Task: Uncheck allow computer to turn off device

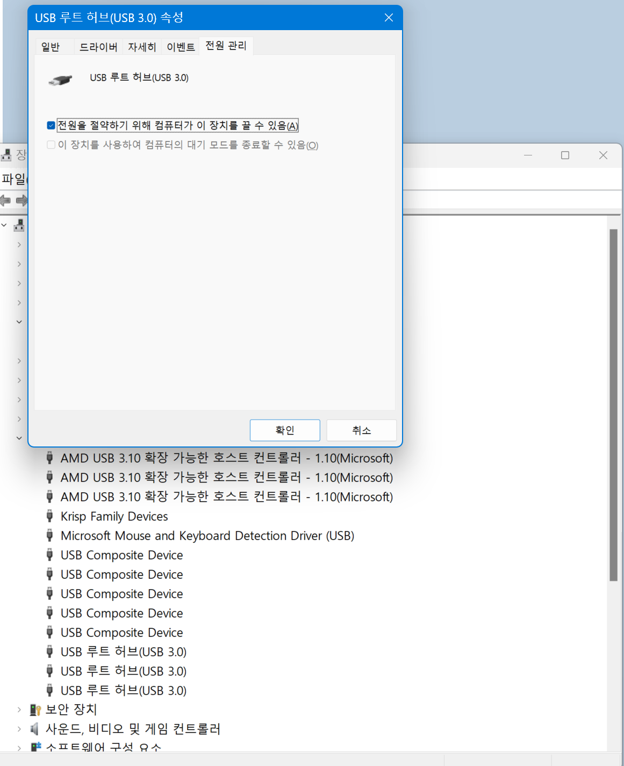Action: click(51, 126)
